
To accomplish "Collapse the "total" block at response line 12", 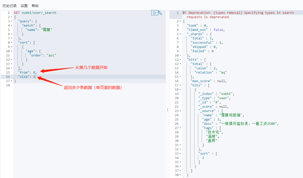I will (x=181, y=64).
